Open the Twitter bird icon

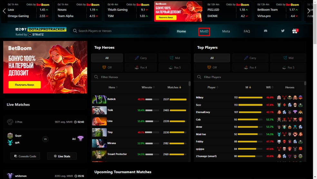pyautogui.click(x=283, y=31)
